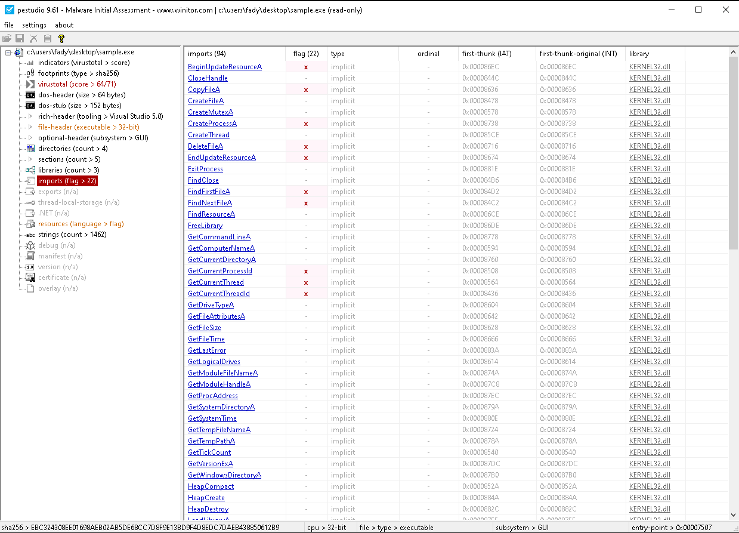Expand the sections tree node
Screen dimensions: 739x533
pos(30,159)
